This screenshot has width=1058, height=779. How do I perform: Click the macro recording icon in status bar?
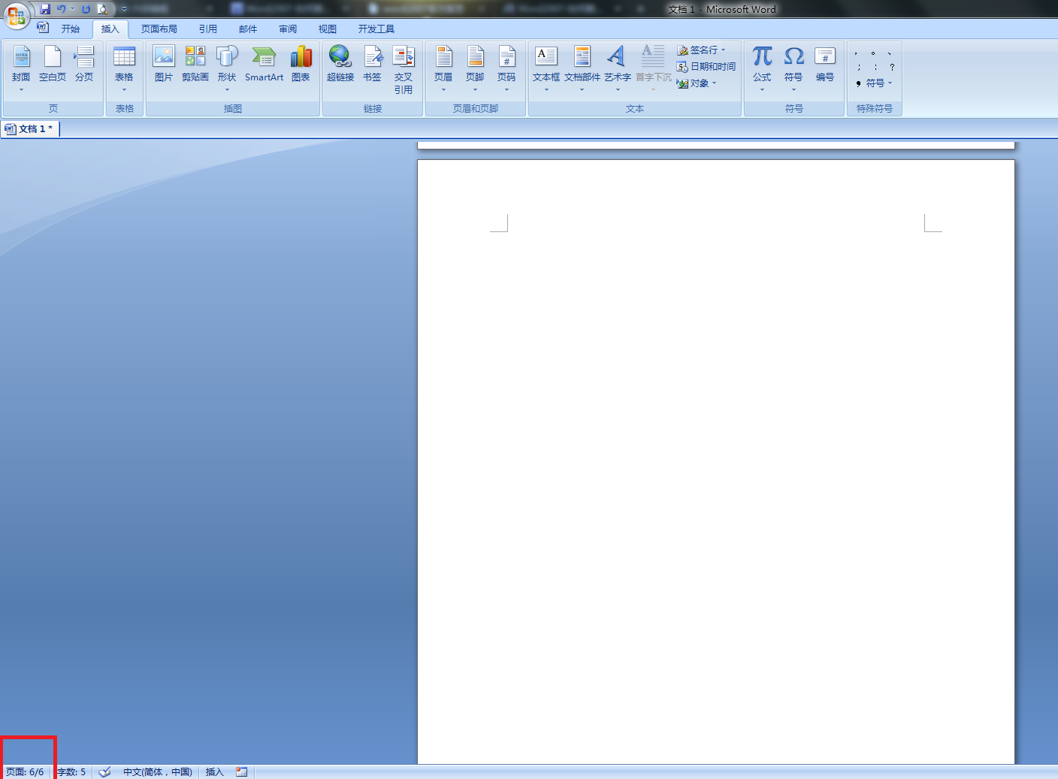(x=241, y=772)
